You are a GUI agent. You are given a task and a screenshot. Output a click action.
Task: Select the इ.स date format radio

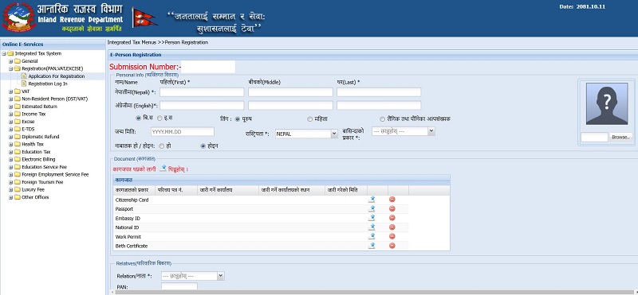point(159,118)
